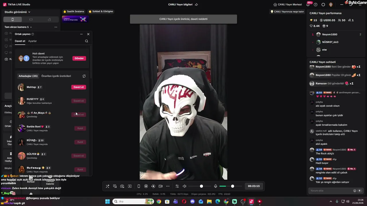Viewport: 367px width, 206px height.
Task: Click the dashed-circle replay icon
Action: tap(153, 186)
